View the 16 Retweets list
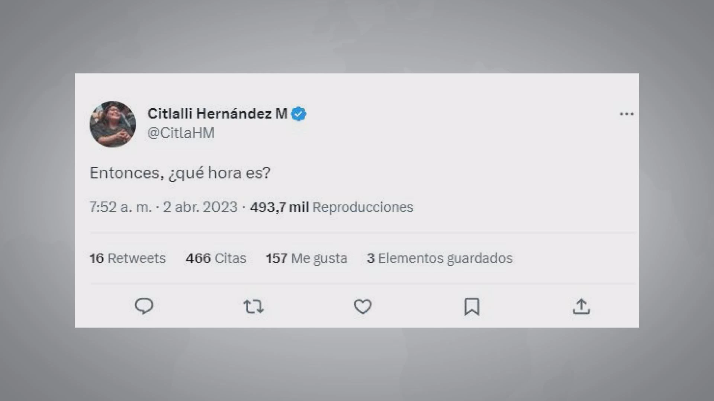 coord(128,258)
